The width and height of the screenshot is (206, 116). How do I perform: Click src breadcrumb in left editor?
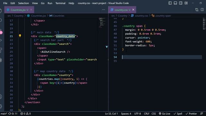[x=9, y=16]
